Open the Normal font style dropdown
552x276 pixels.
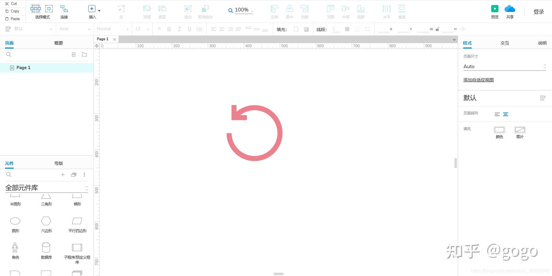tap(113, 29)
